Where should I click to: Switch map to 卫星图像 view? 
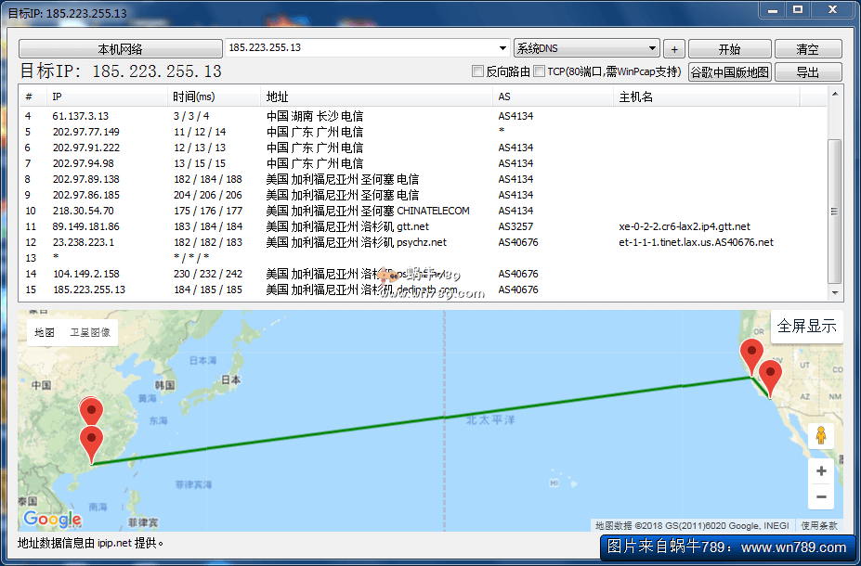click(x=90, y=332)
